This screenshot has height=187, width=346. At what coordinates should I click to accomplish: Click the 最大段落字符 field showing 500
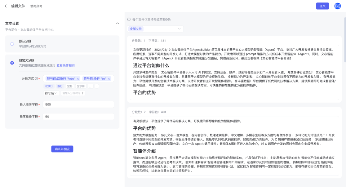(x=78, y=104)
